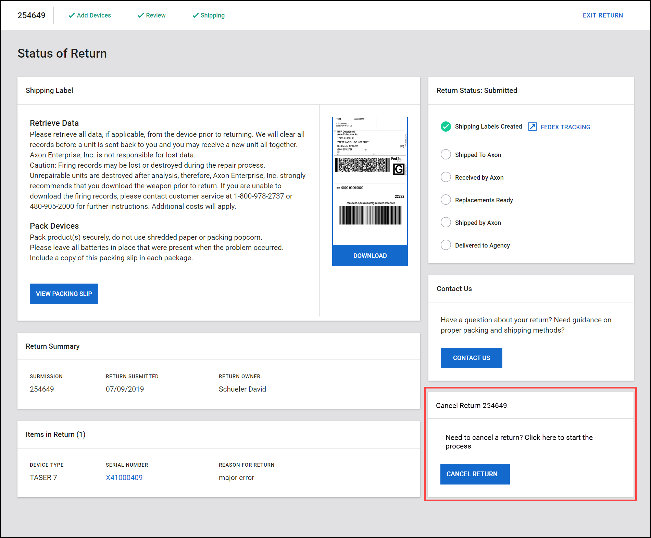
Task: Click the Add Devices step checkmark icon
Action: 72,15
